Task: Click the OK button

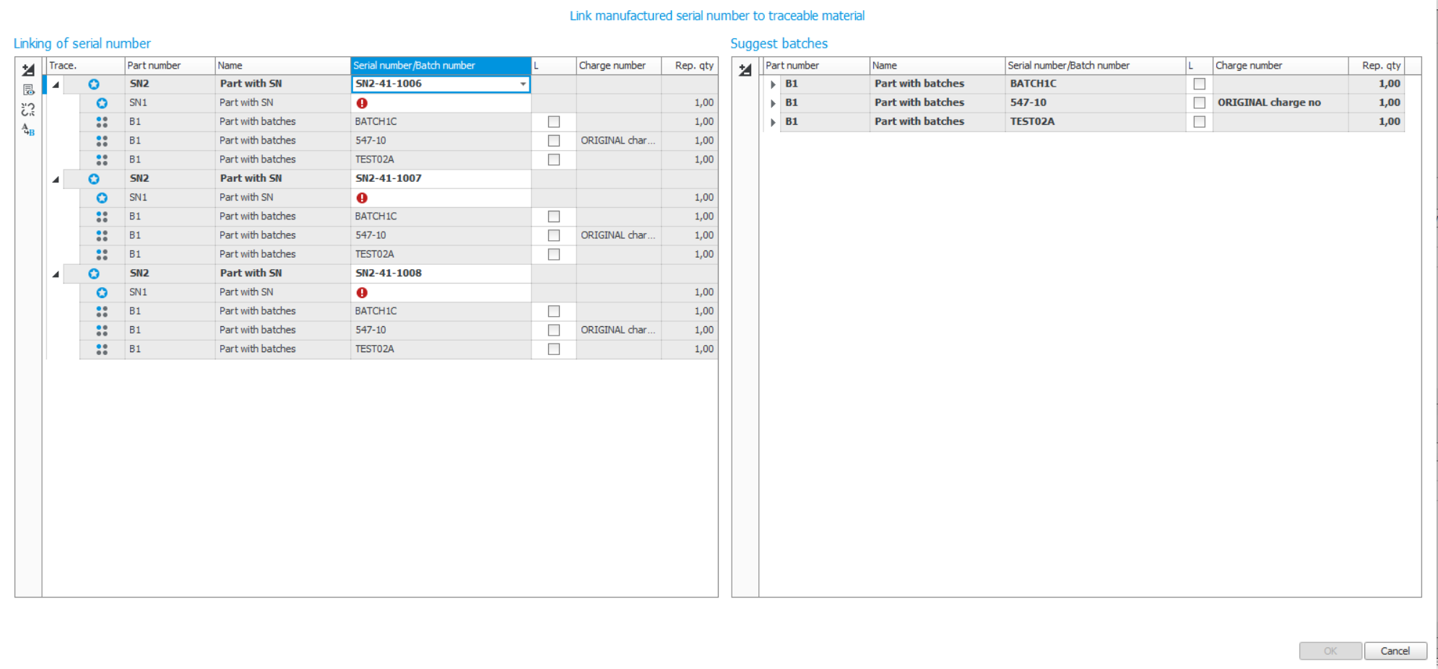Action: click(1330, 651)
